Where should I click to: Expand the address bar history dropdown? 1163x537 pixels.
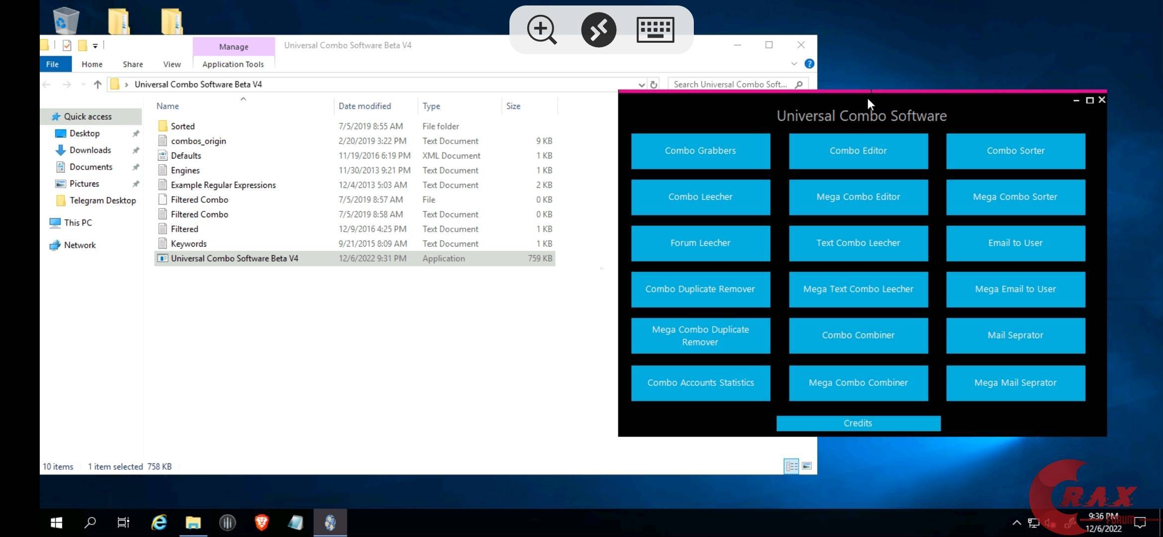[x=642, y=85]
